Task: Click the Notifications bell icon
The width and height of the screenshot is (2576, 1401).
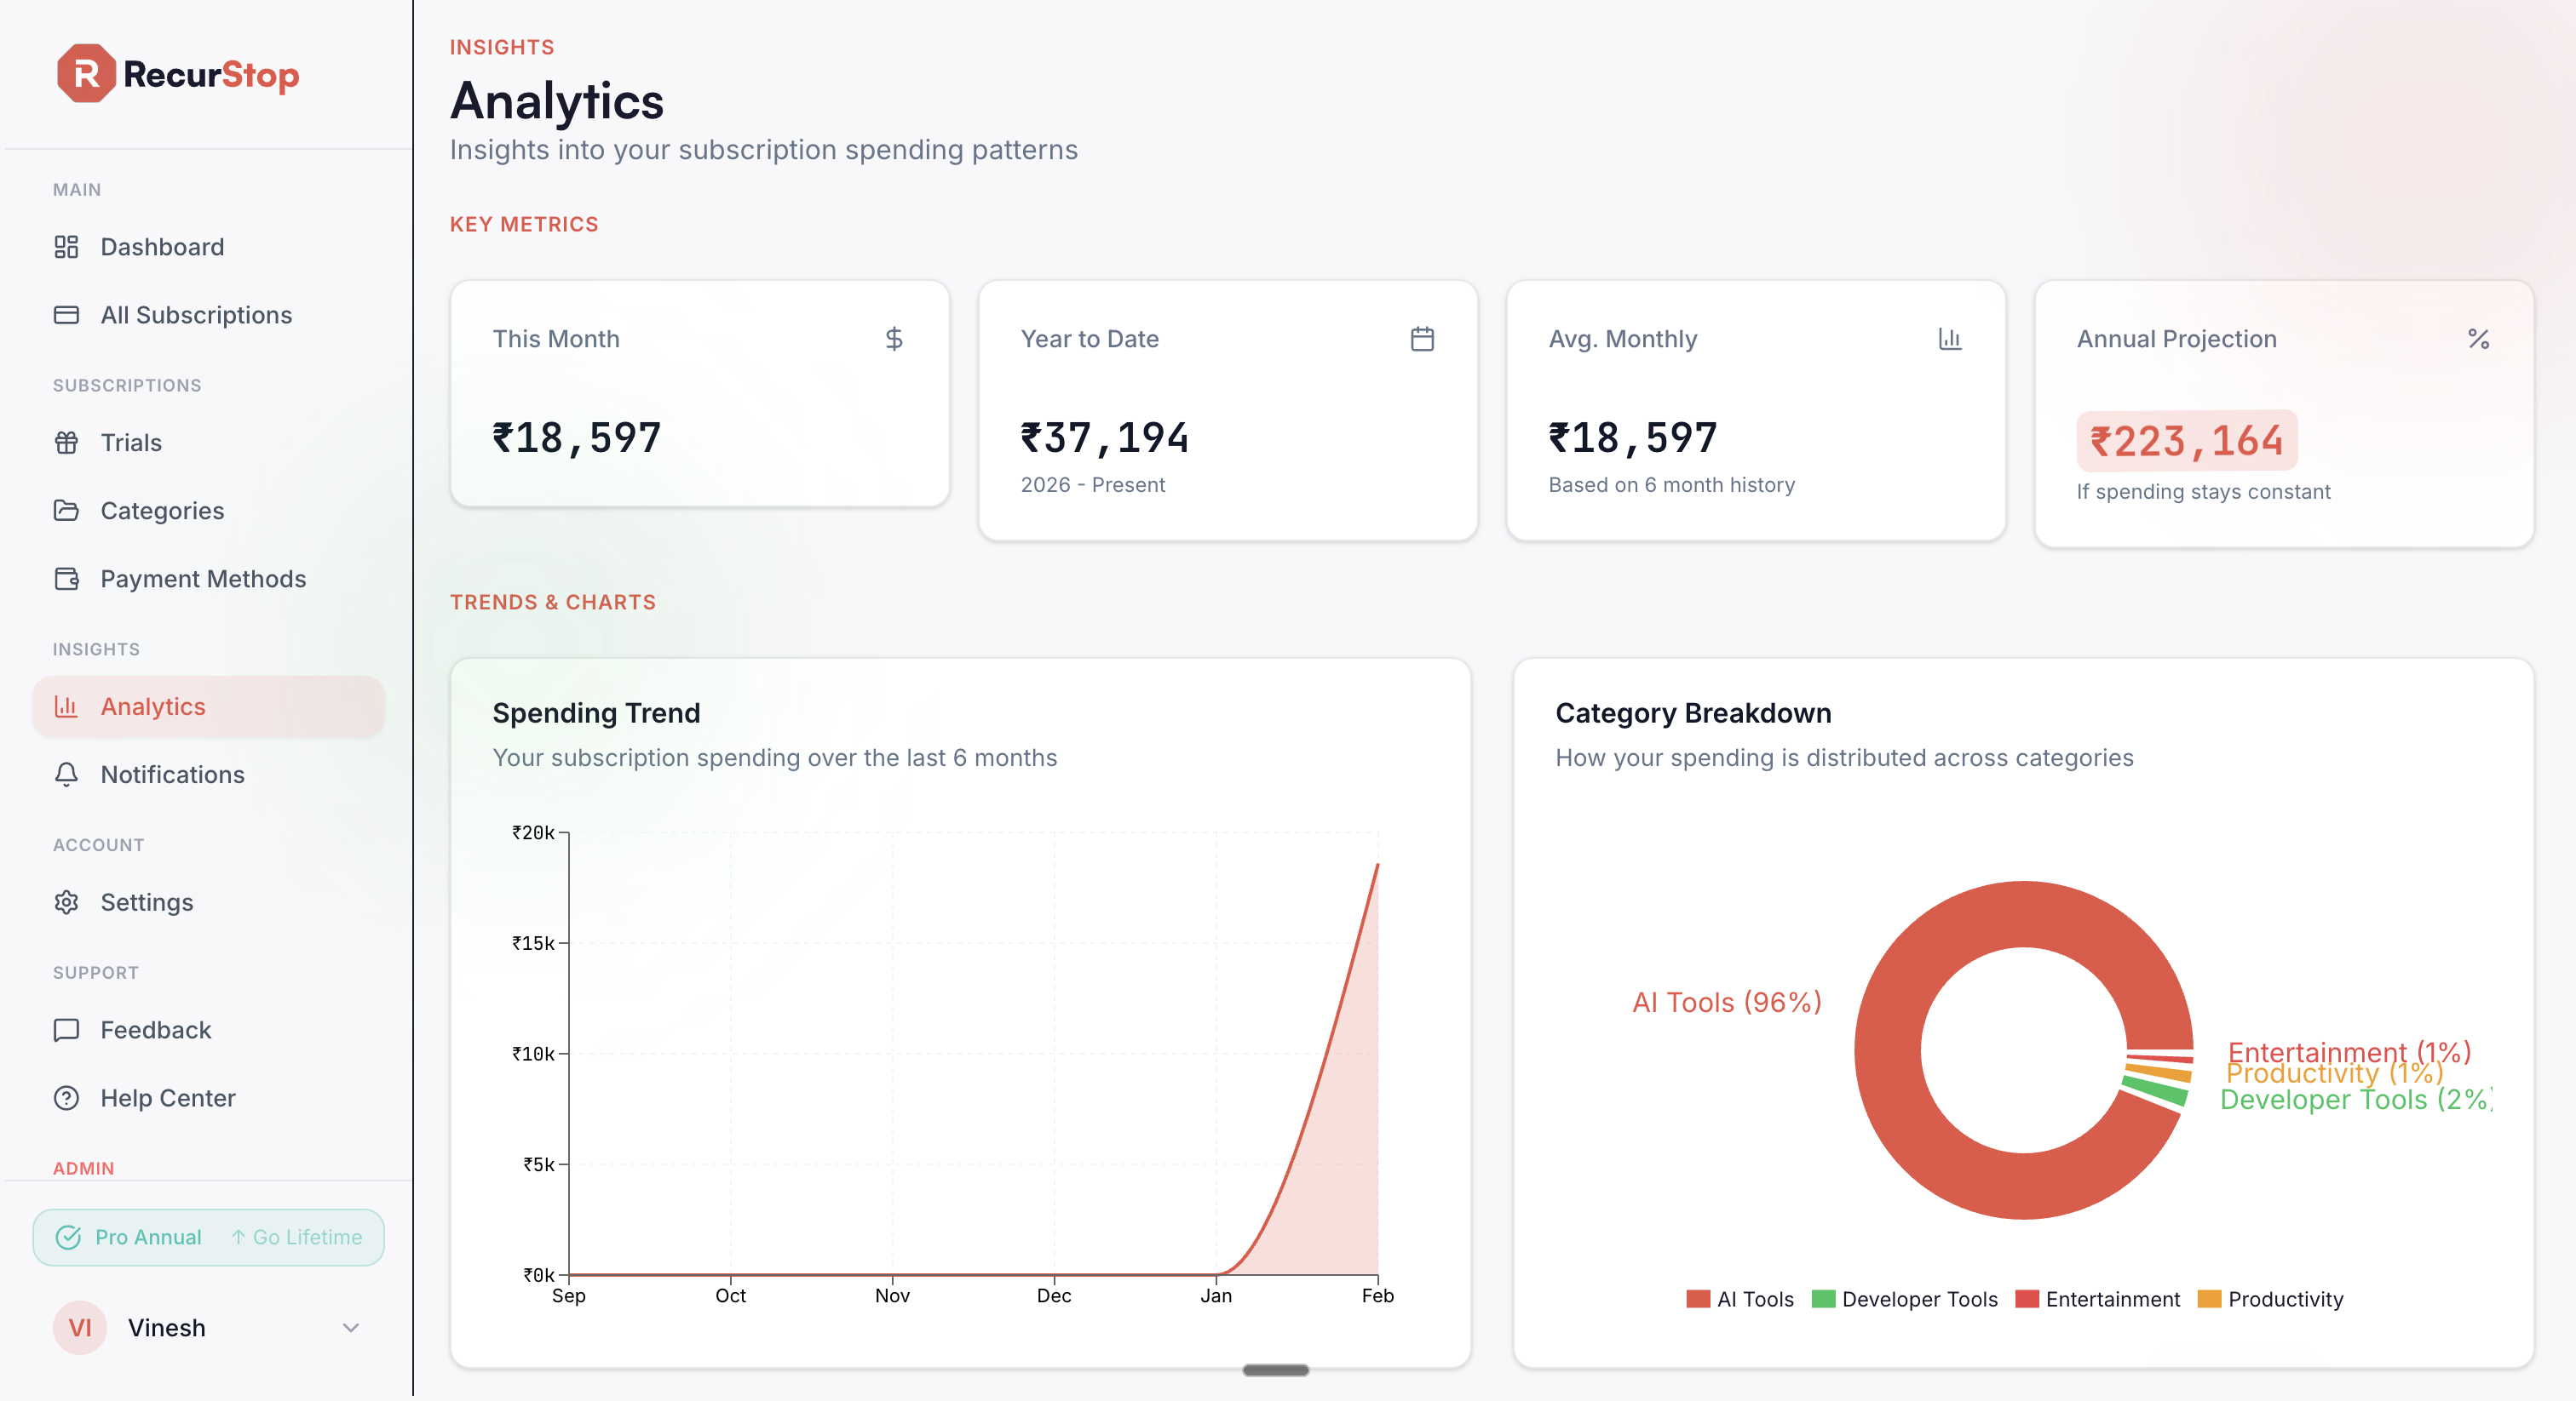Action: coord(67,775)
